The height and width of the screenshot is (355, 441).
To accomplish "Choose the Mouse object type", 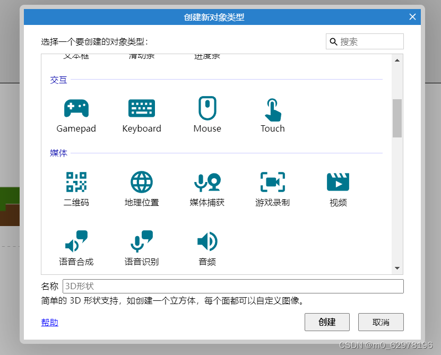I will tap(207, 114).
